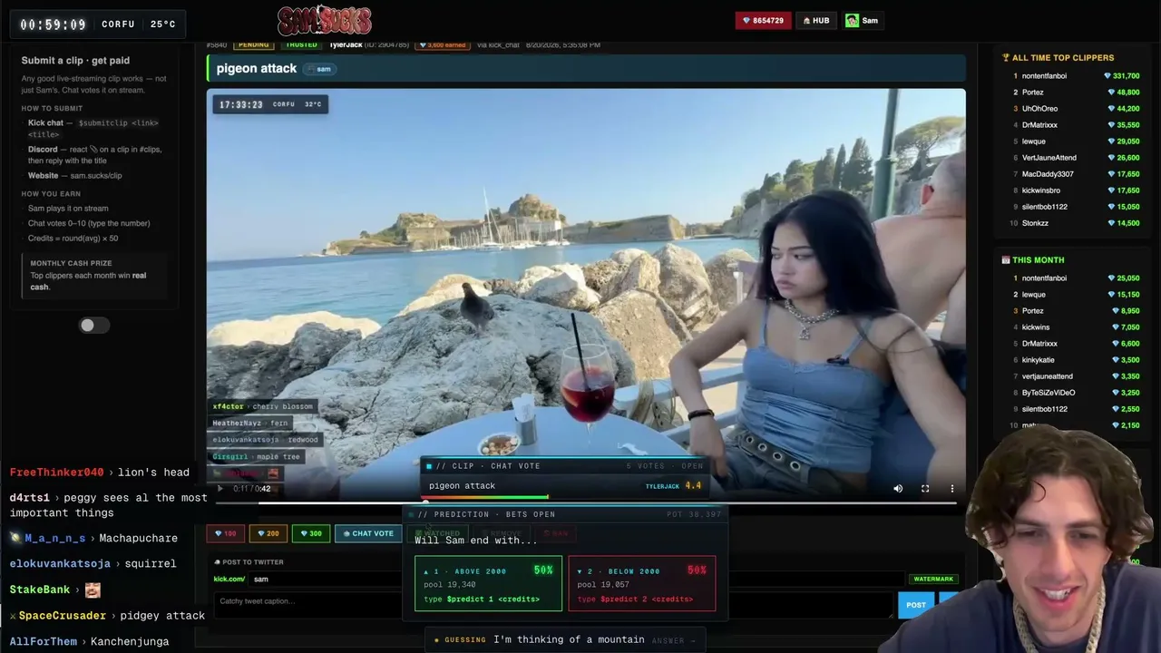Click the Below 2000 prediction option

(642, 583)
